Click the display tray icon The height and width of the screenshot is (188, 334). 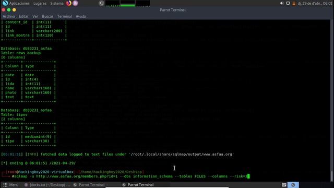(x=288, y=3)
